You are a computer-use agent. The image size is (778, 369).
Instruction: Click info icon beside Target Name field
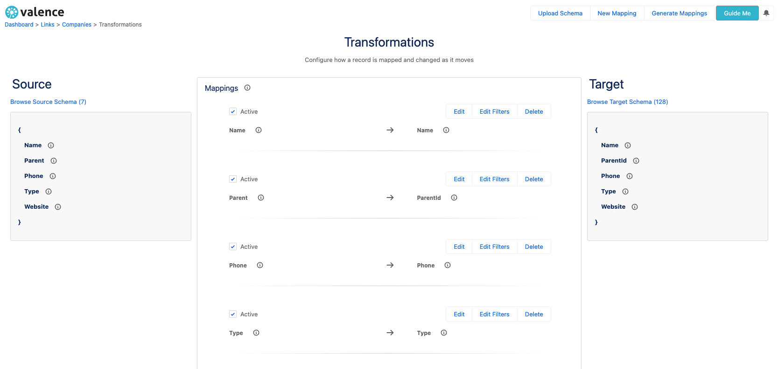[628, 145]
